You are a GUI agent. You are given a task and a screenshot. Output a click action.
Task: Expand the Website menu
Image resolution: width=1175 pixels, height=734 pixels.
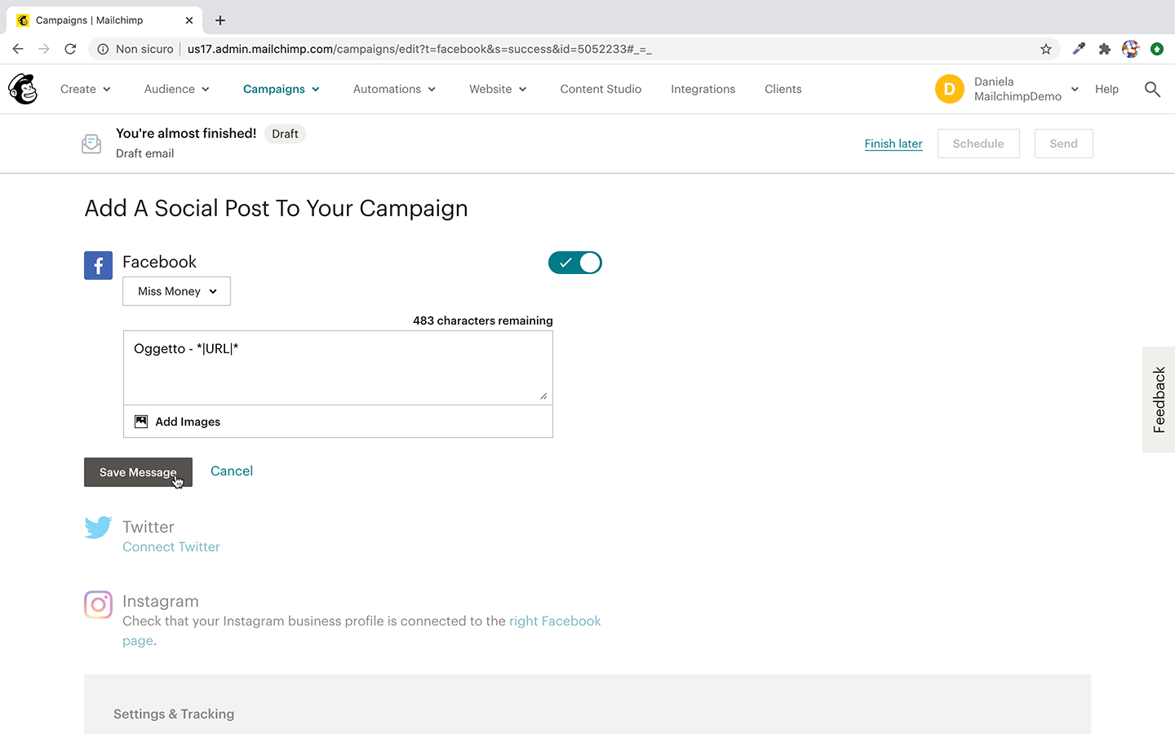coord(498,89)
